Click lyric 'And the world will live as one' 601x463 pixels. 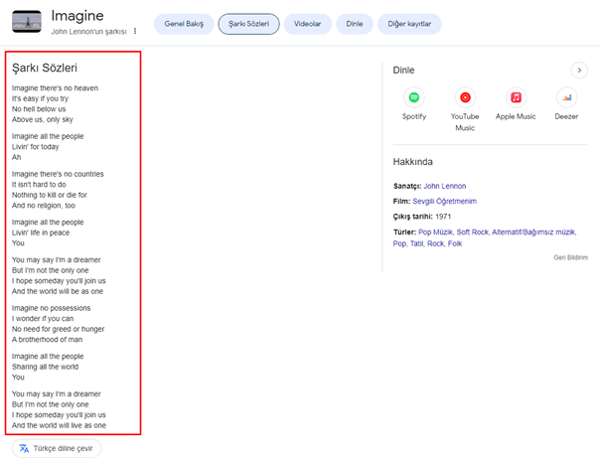point(59,425)
